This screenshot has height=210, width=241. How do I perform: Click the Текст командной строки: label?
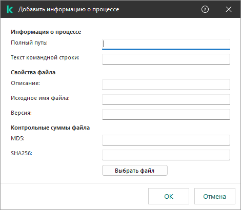coord(45,57)
